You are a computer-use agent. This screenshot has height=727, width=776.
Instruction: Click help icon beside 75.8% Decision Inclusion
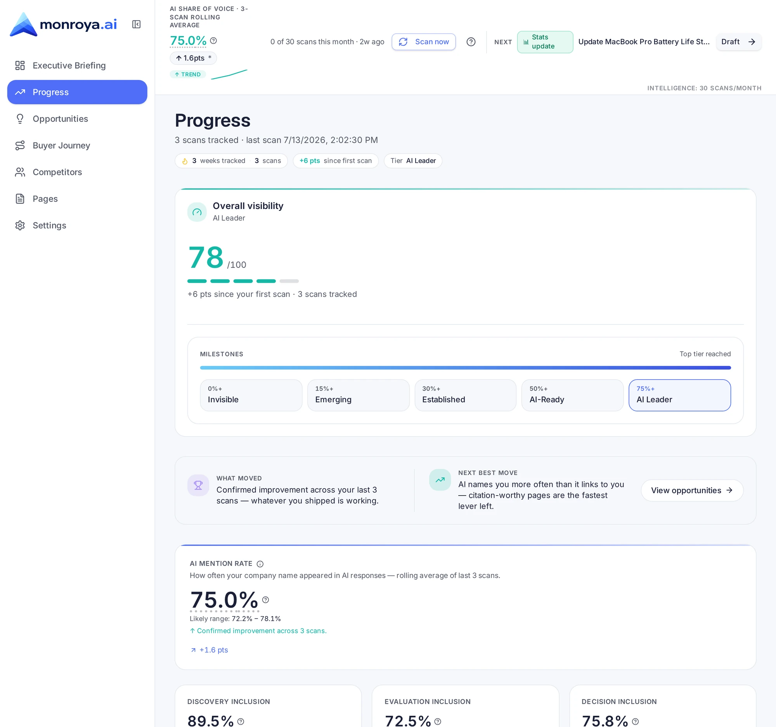(x=635, y=721)
